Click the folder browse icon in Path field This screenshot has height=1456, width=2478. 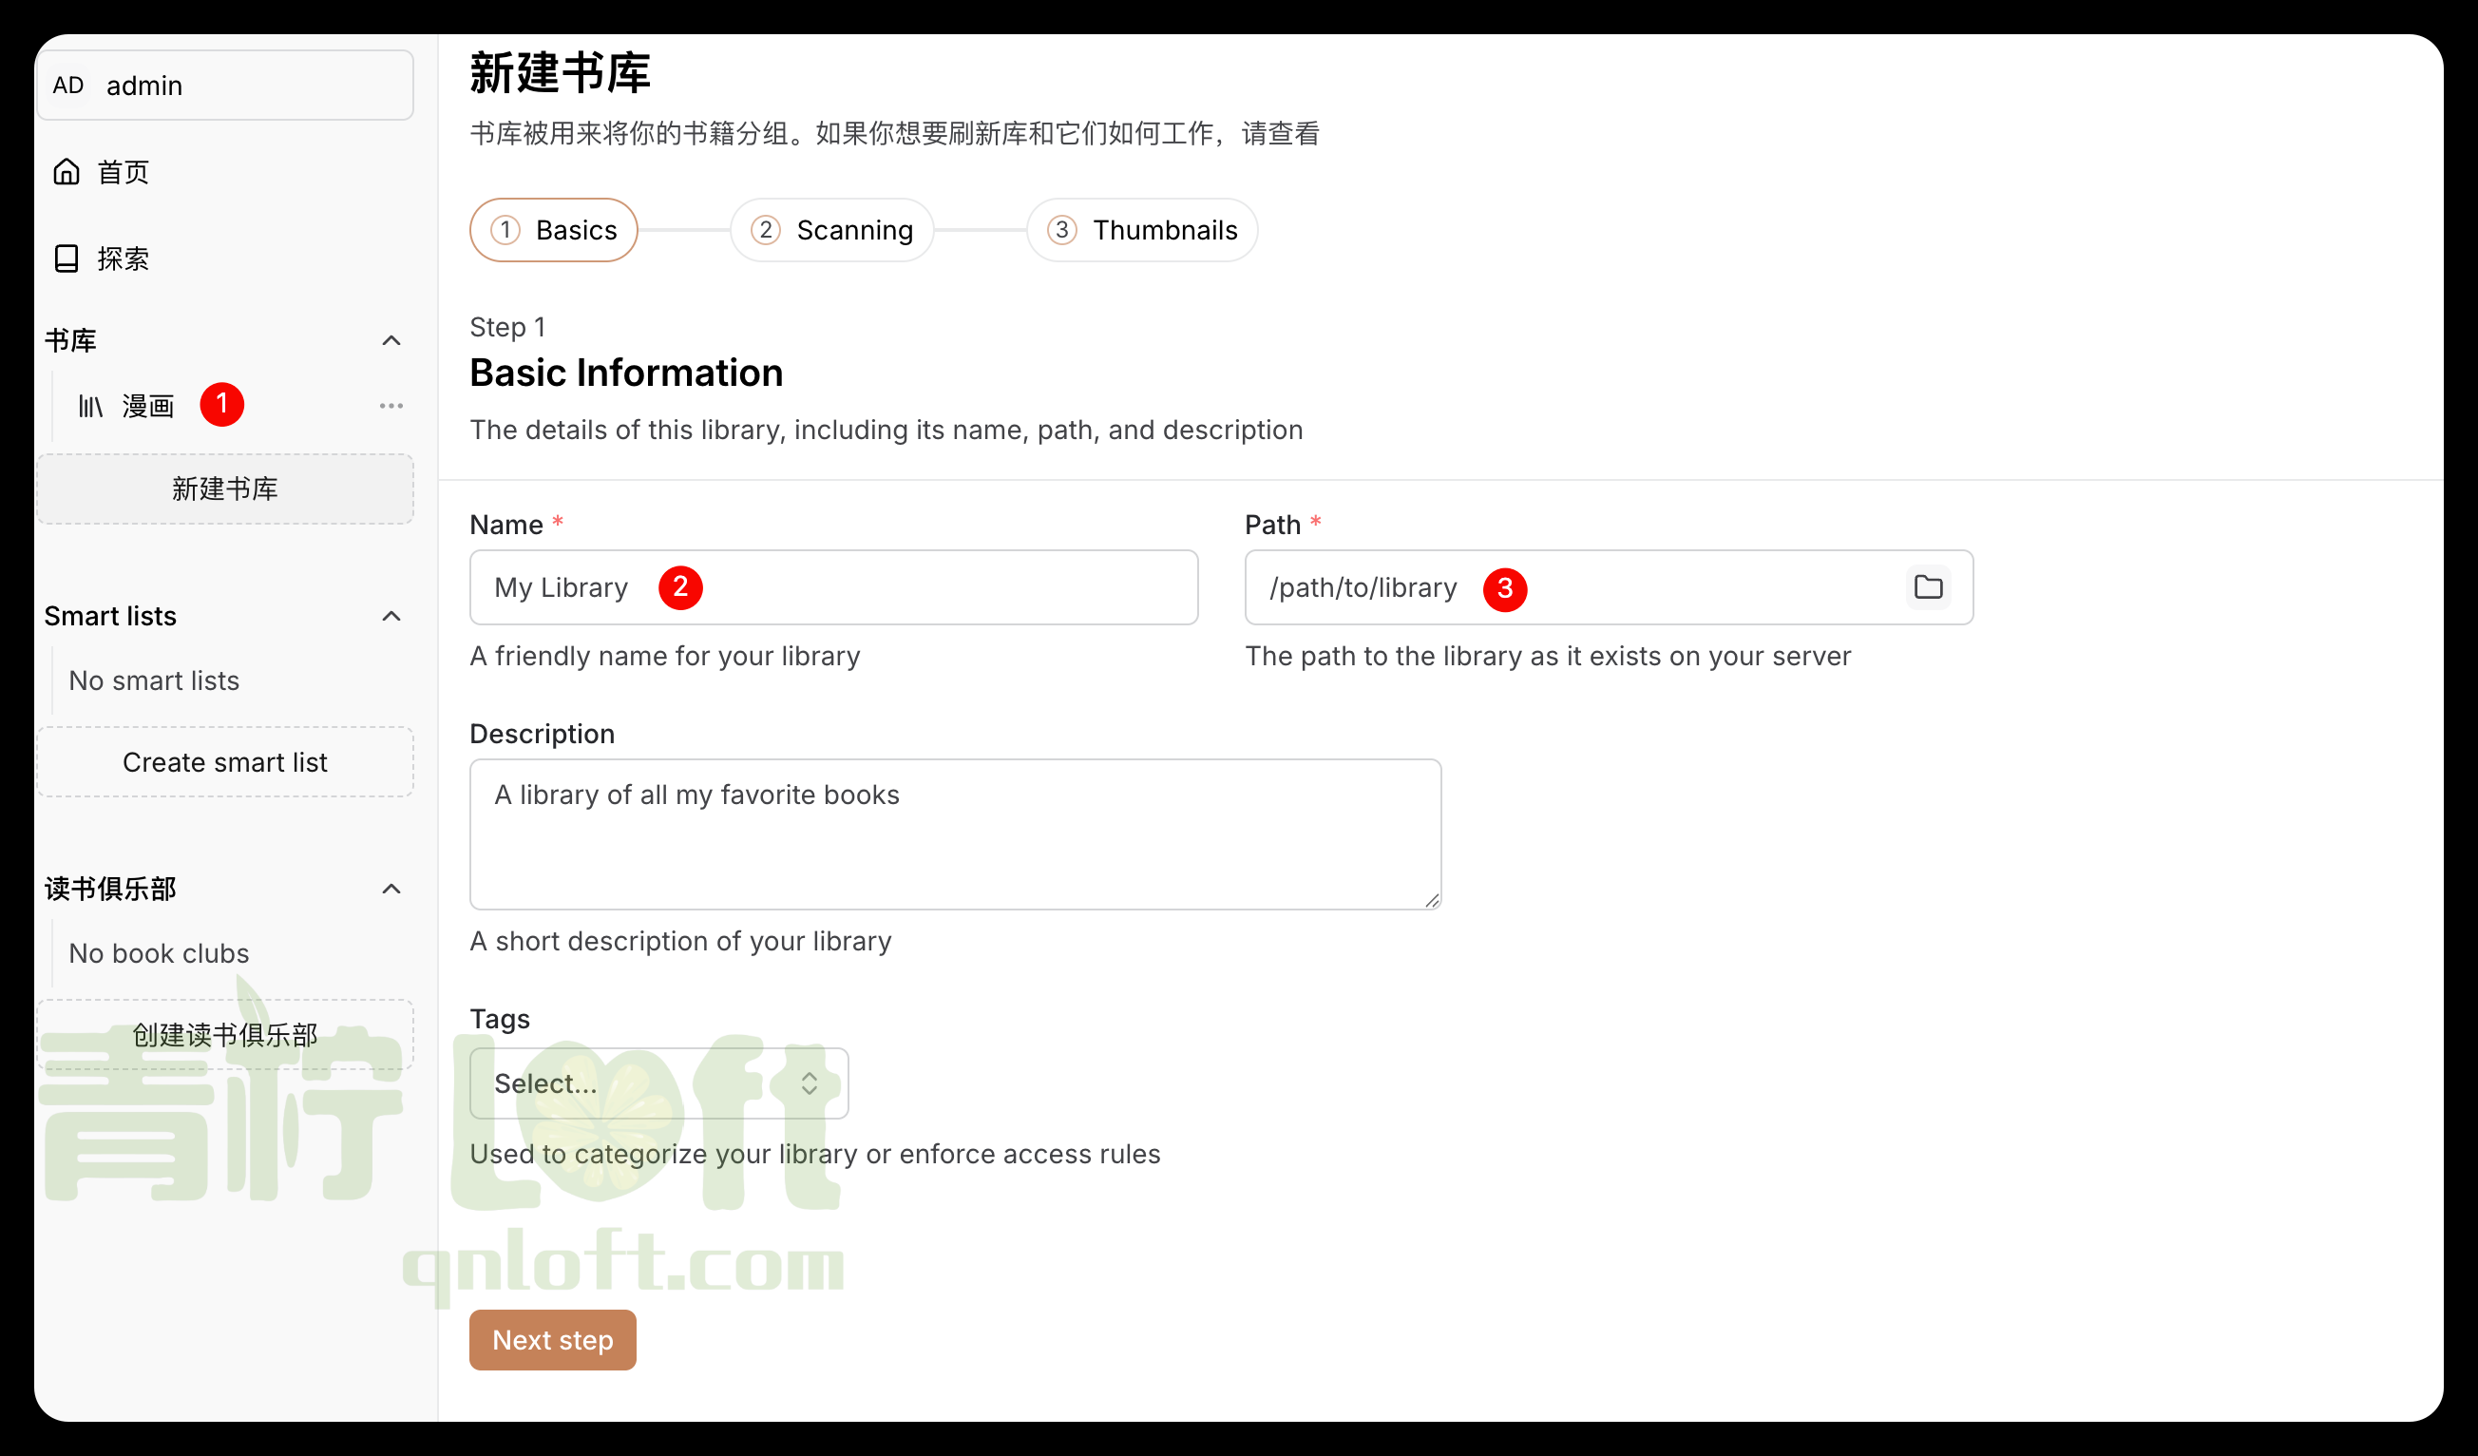1927,587
